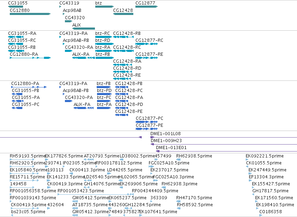
Task: Select the CG12877-PE protein label
Action: point(149,125)
